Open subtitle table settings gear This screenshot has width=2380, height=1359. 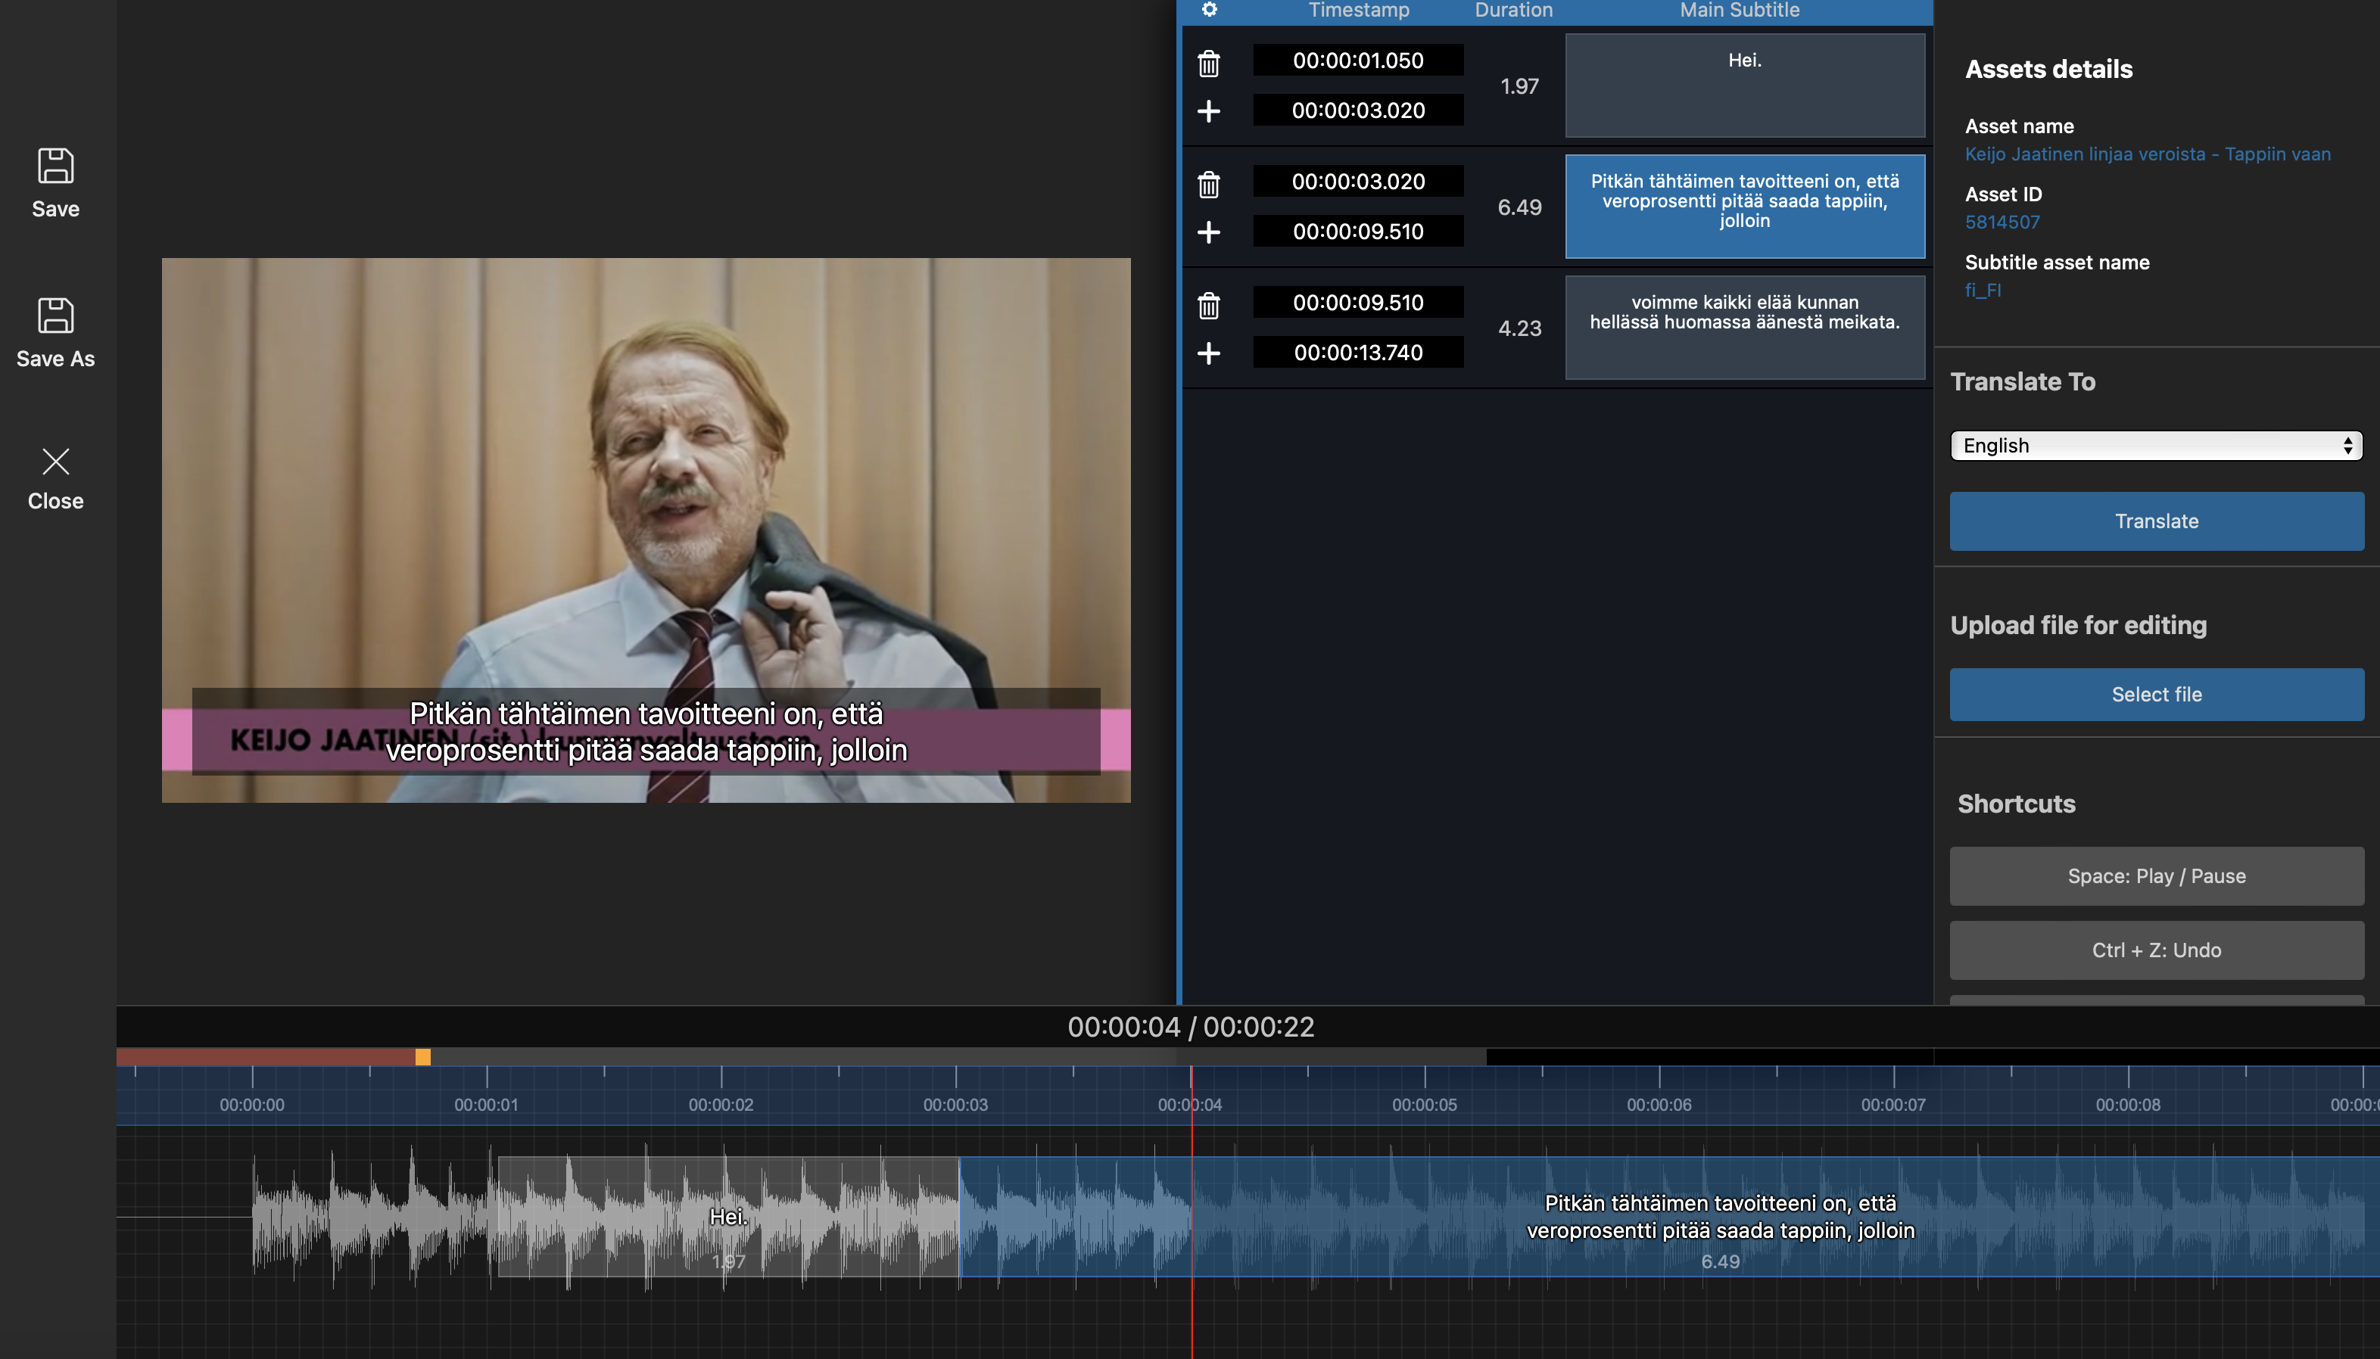point(1209,11)
